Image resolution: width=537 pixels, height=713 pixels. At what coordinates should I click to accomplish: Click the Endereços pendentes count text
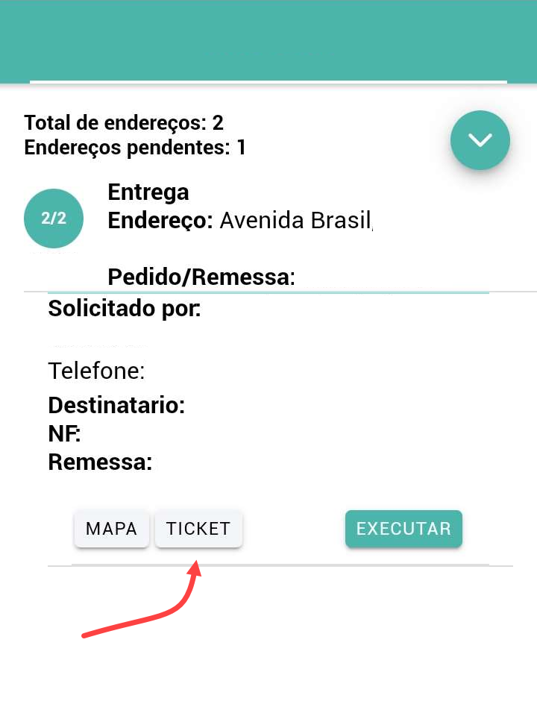(135, 147)
